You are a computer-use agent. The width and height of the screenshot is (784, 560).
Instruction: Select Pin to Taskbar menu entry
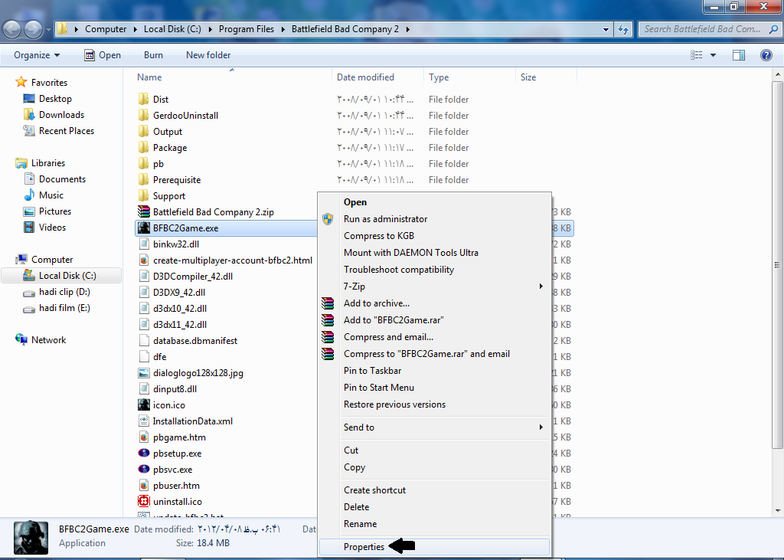click(x=434, y=370)
